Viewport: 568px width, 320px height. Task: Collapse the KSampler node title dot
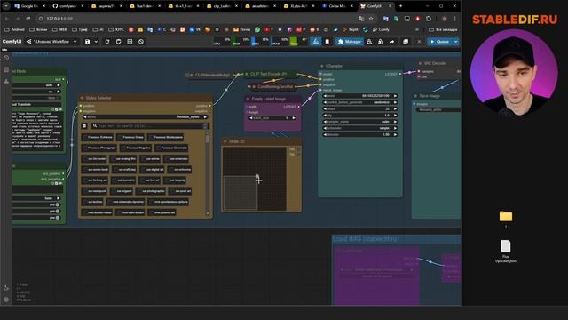(321, 66)
